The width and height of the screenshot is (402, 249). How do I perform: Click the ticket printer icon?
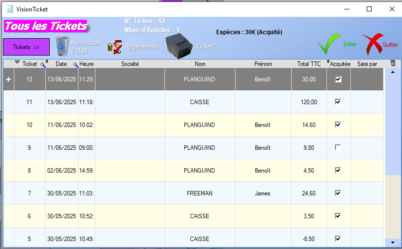tap(178, 46)
